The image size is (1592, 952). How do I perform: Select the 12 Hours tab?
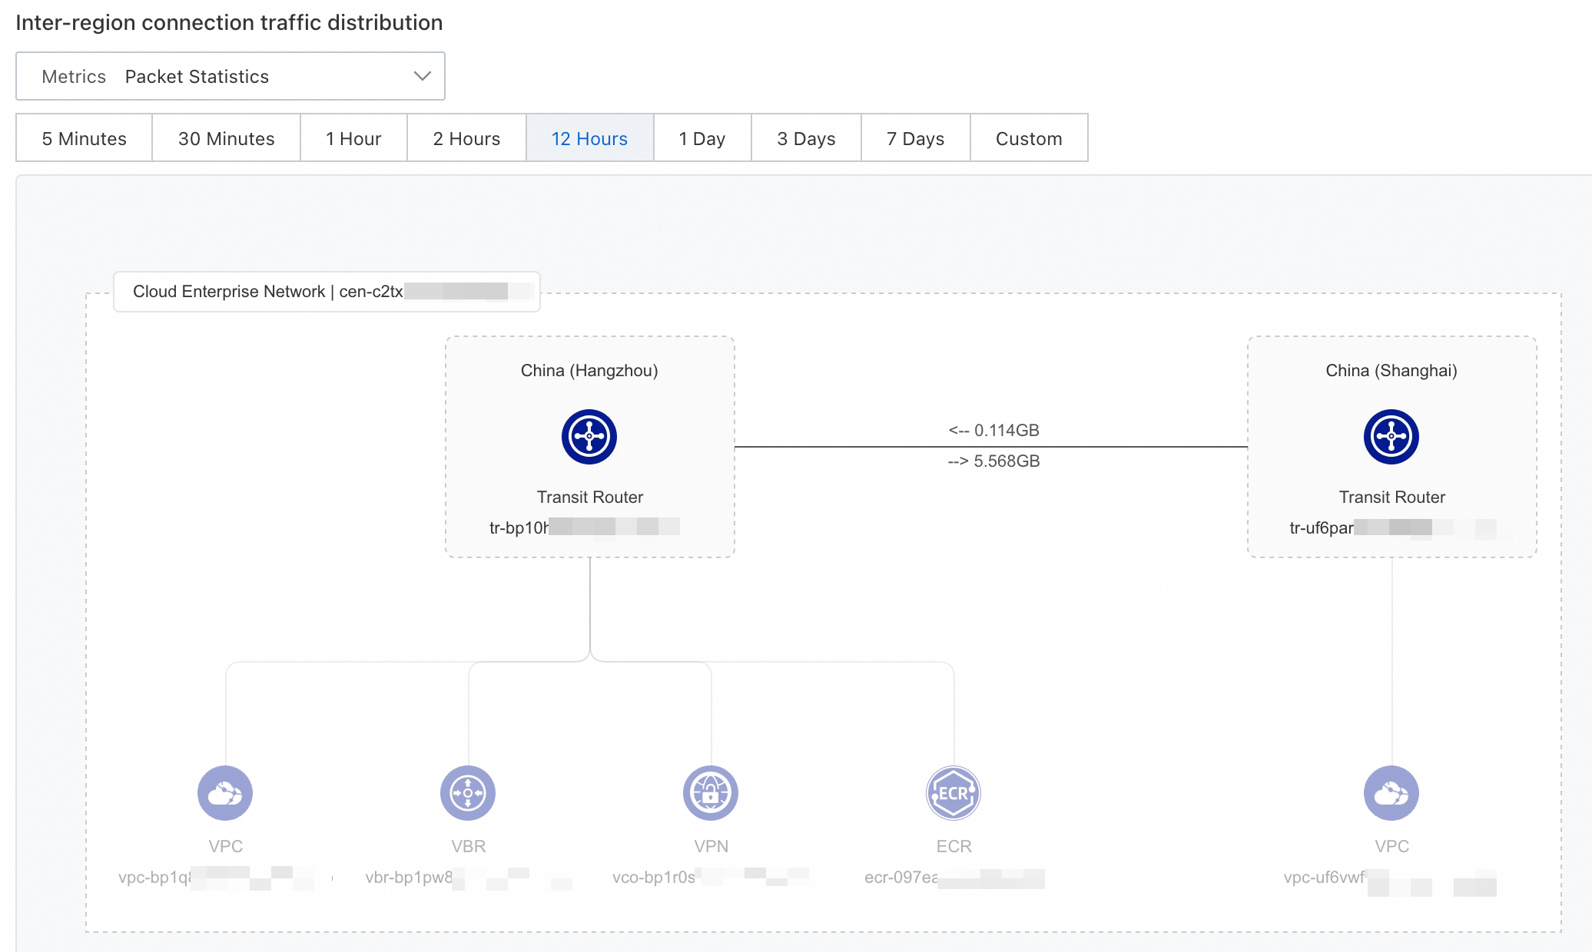tap(589, 138)
